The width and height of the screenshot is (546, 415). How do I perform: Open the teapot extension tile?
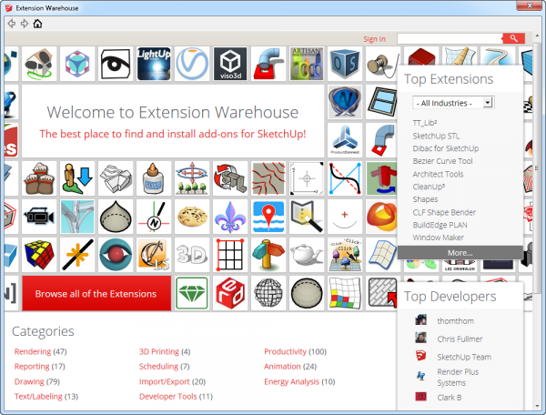click(x=307, y=255)
